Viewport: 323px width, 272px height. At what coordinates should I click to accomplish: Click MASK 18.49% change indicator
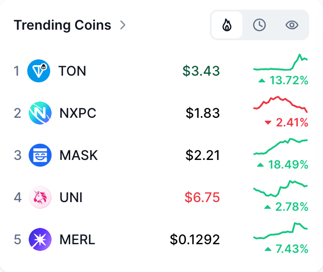click(x=283, y=165)
